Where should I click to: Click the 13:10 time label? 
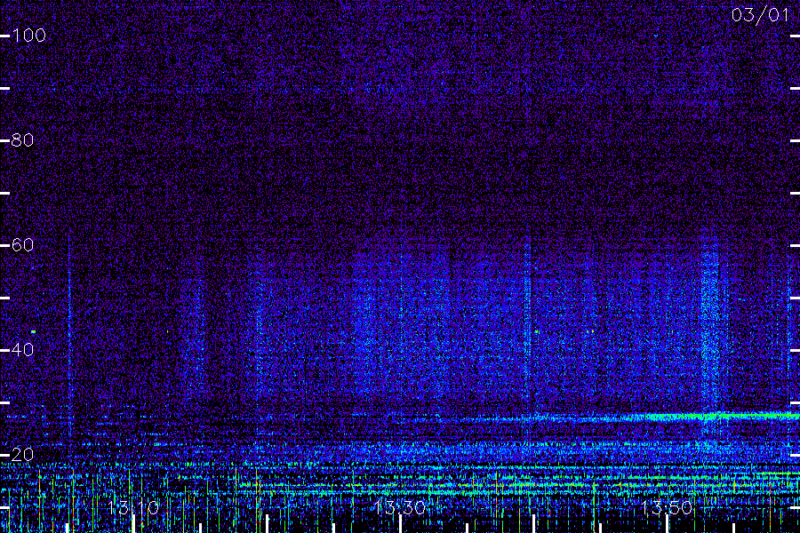tap(133, 508)
